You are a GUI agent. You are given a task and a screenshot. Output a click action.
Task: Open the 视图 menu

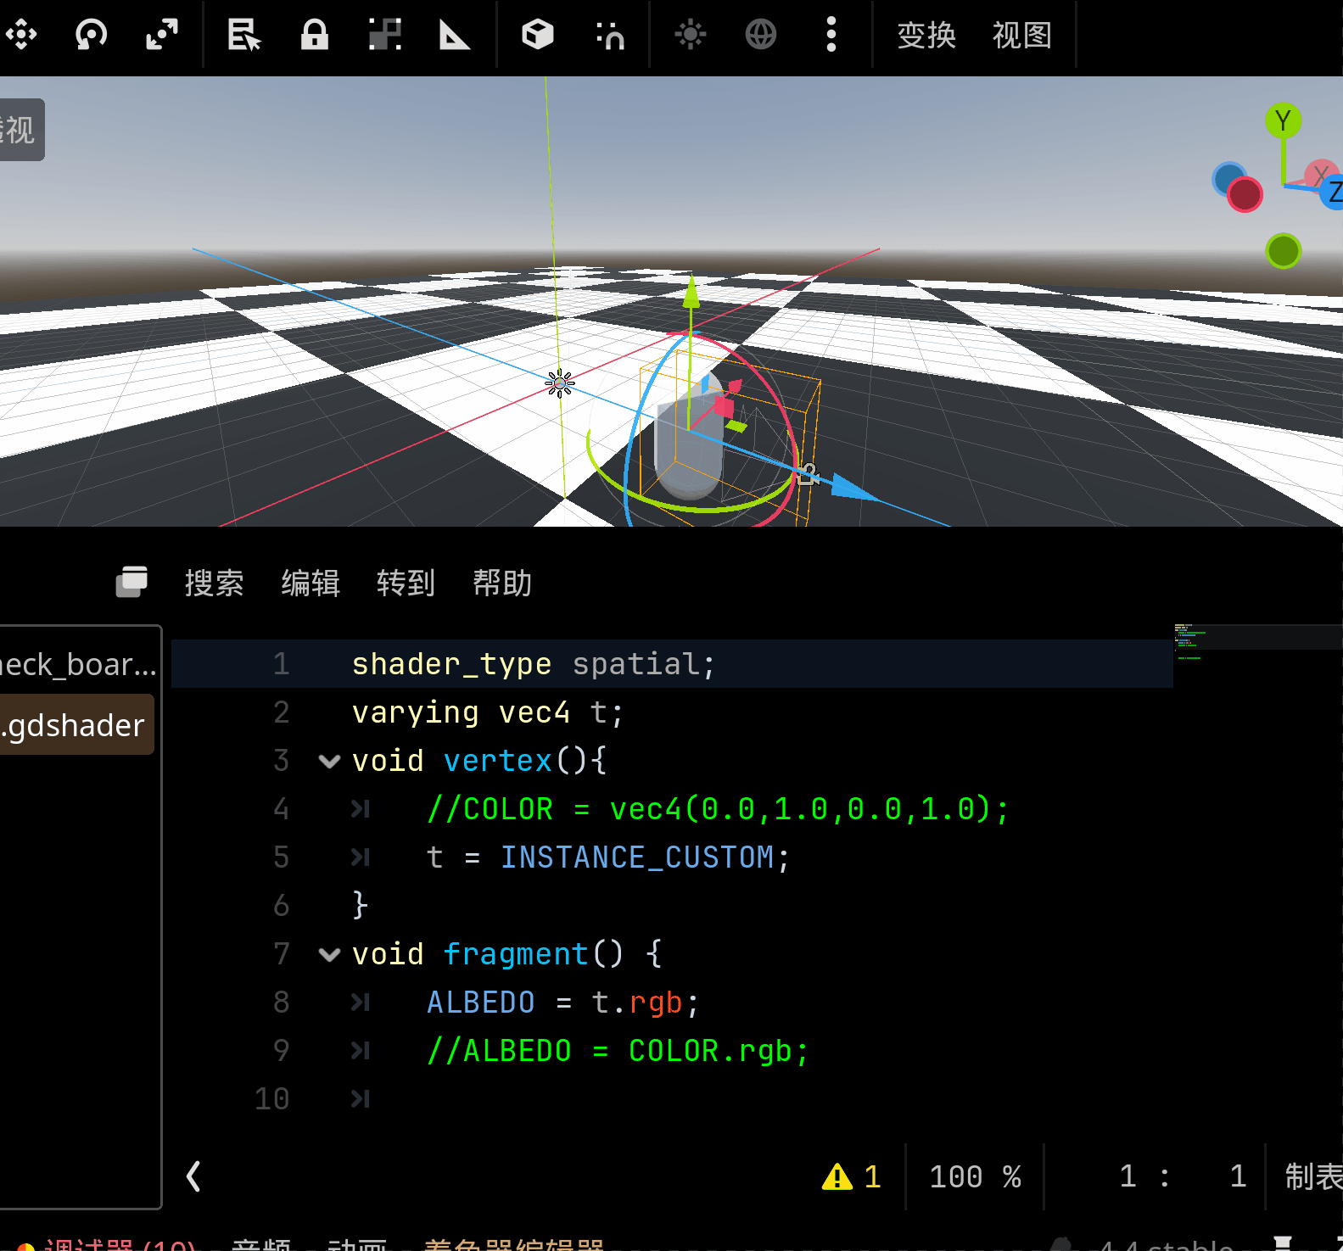click(x=1022, y=35)
